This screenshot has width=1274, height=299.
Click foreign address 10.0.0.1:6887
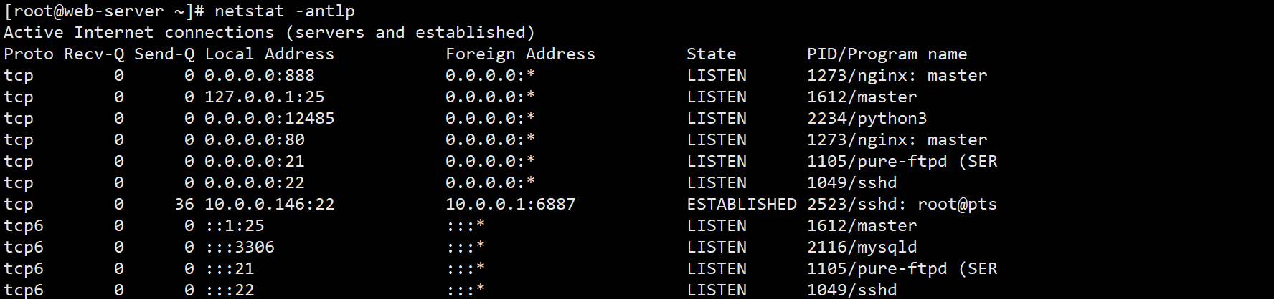(x=510, y=205)
